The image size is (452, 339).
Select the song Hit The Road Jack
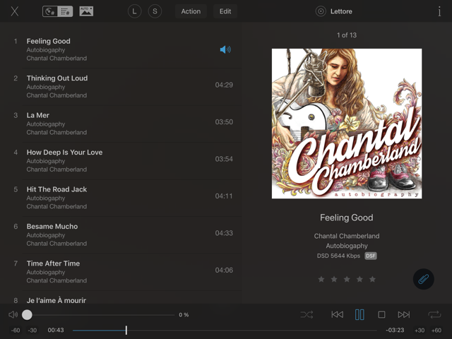coord(56,189)
